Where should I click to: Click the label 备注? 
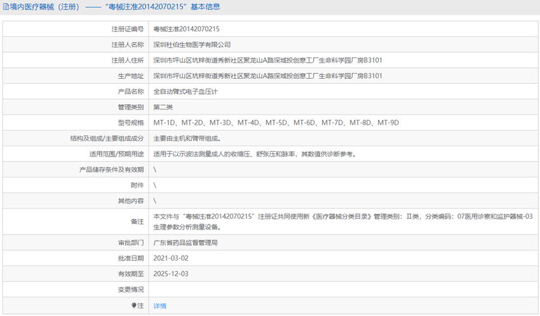click(137, 221)
